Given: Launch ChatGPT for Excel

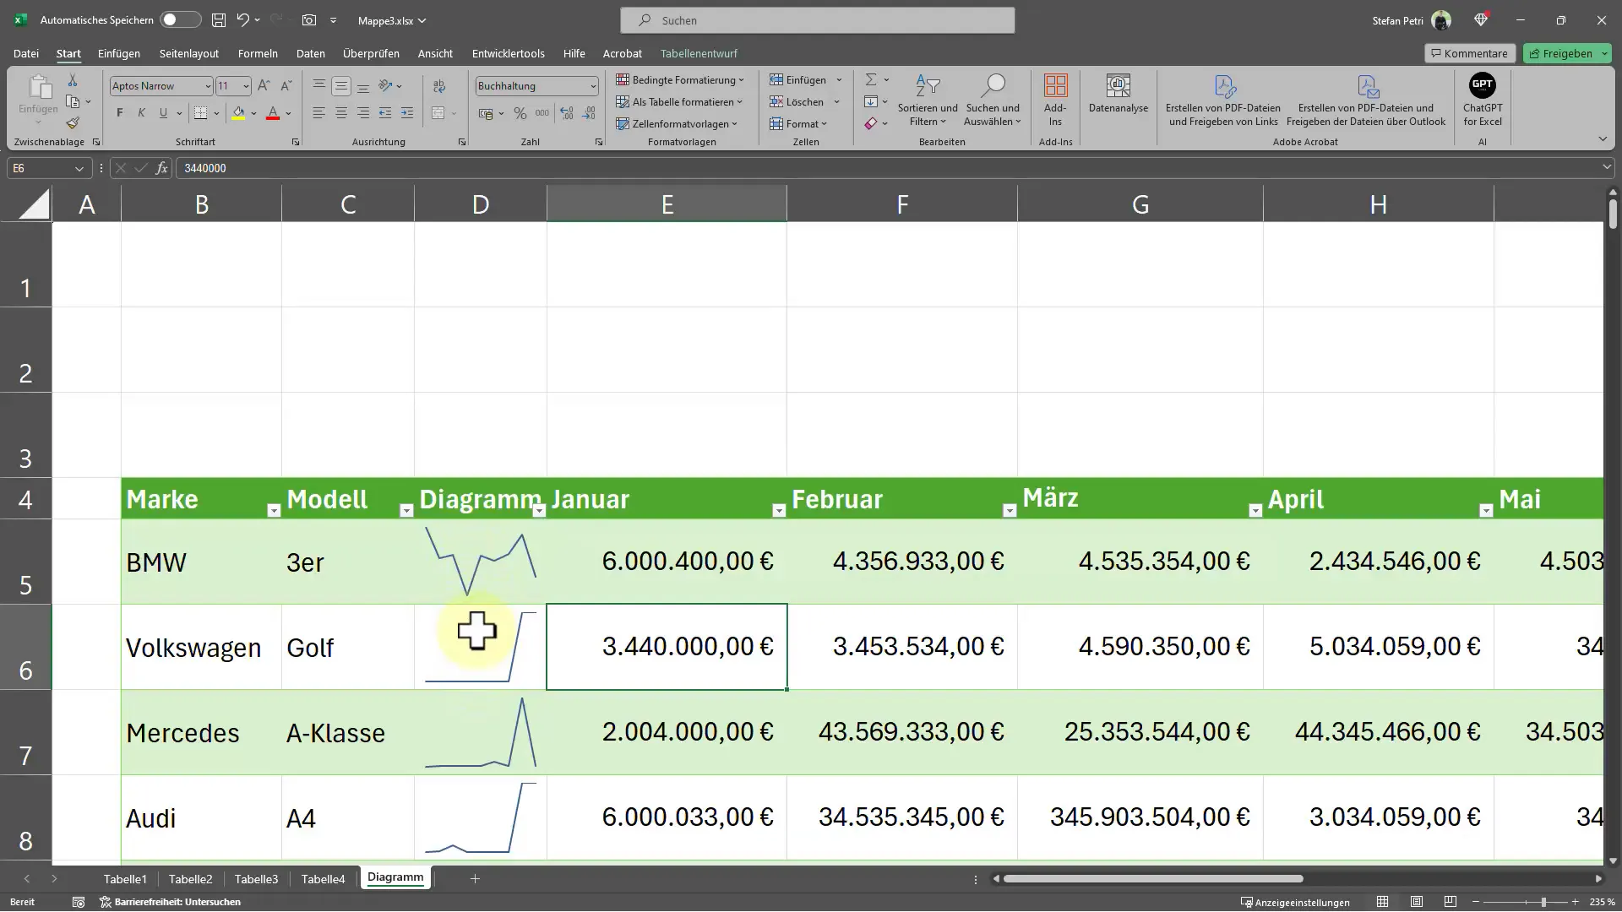Looking at the screenshot, I should coord(1483,100).
